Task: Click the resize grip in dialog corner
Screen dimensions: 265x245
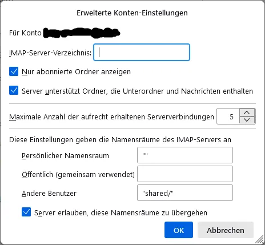Action: point(260,240)
